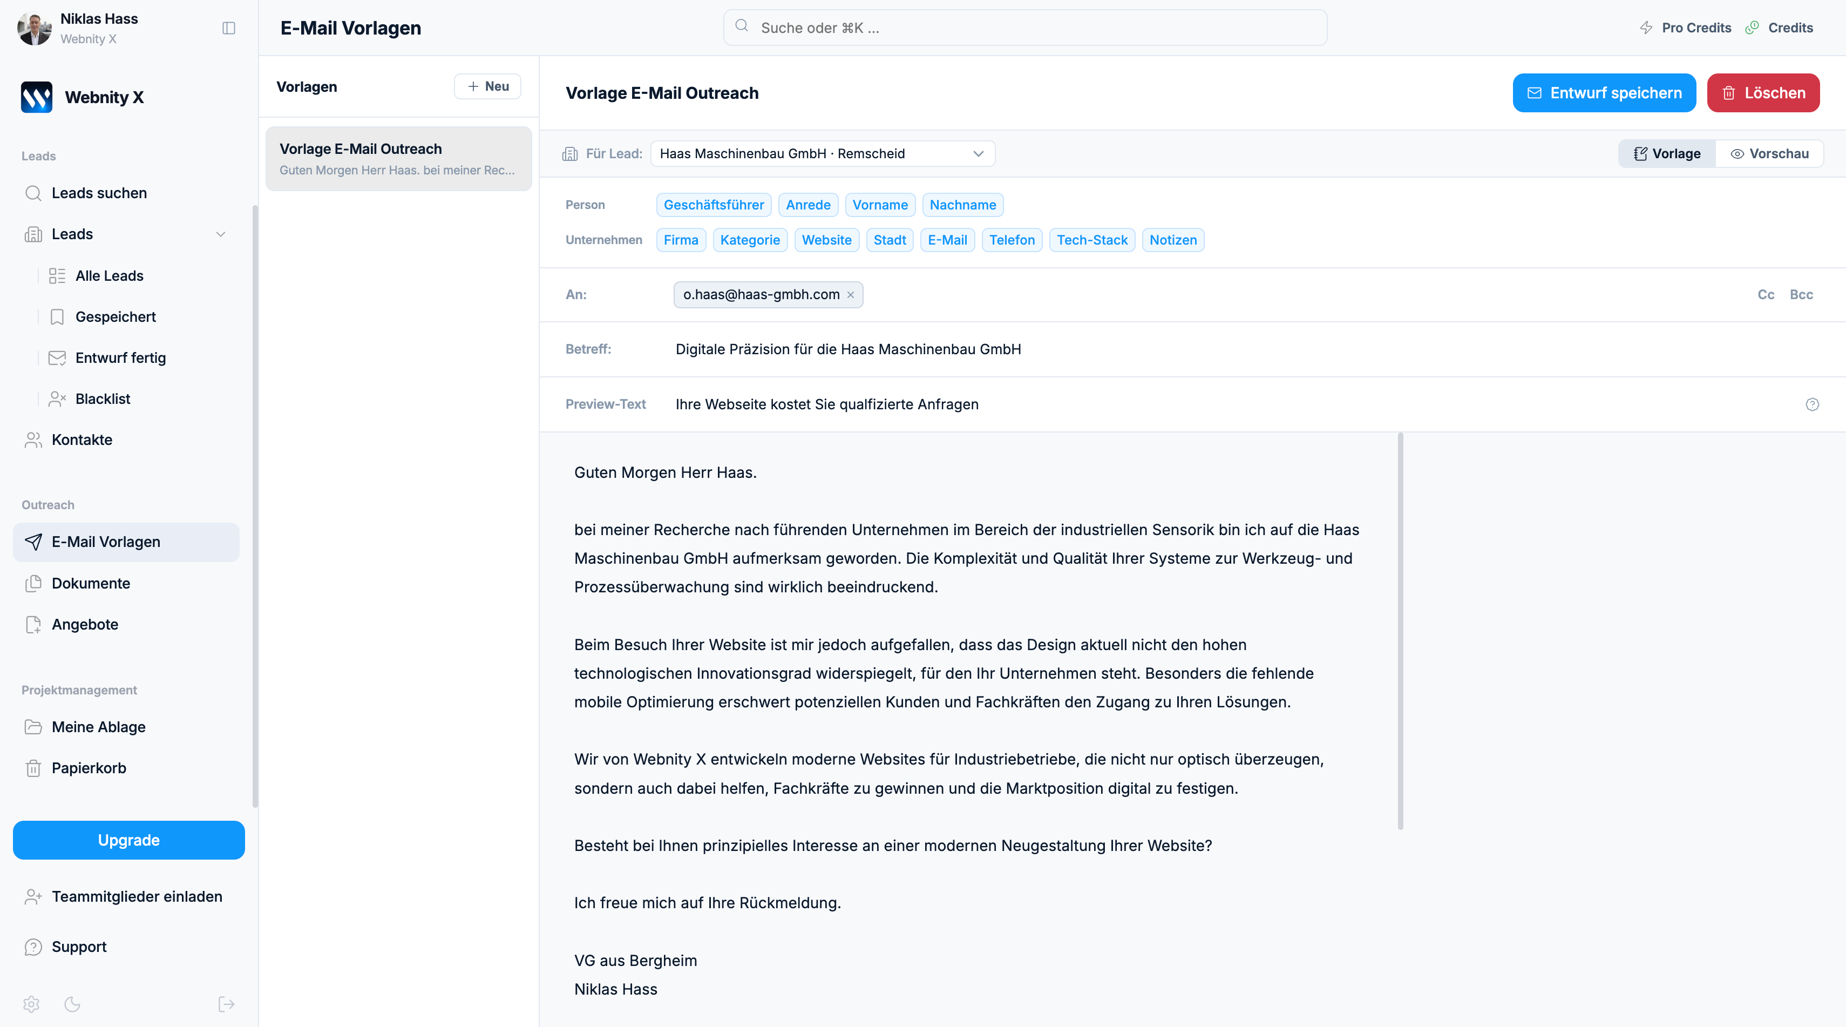The image size is (1846, 1027).
Task: Open Dokumente section
Action: point(126,583)
